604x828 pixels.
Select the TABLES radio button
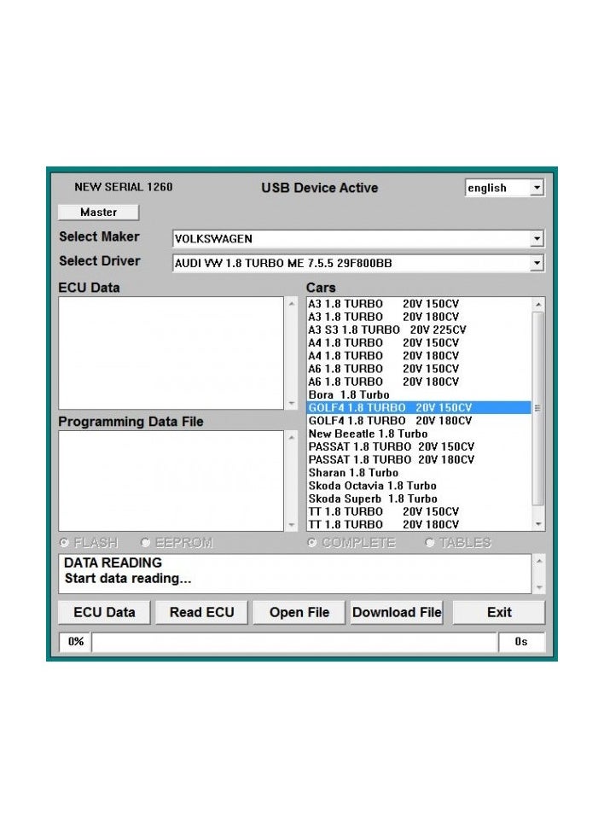430,542
